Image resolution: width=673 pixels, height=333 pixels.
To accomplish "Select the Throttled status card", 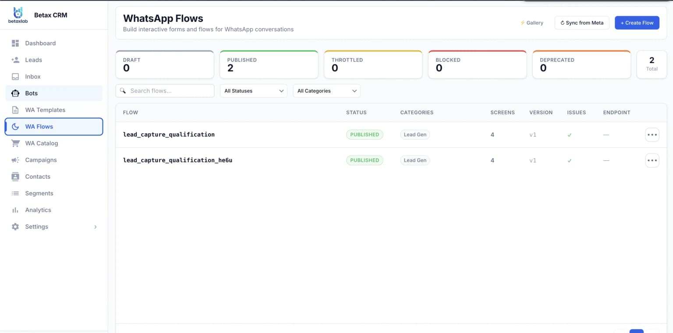I will point(373,64).
